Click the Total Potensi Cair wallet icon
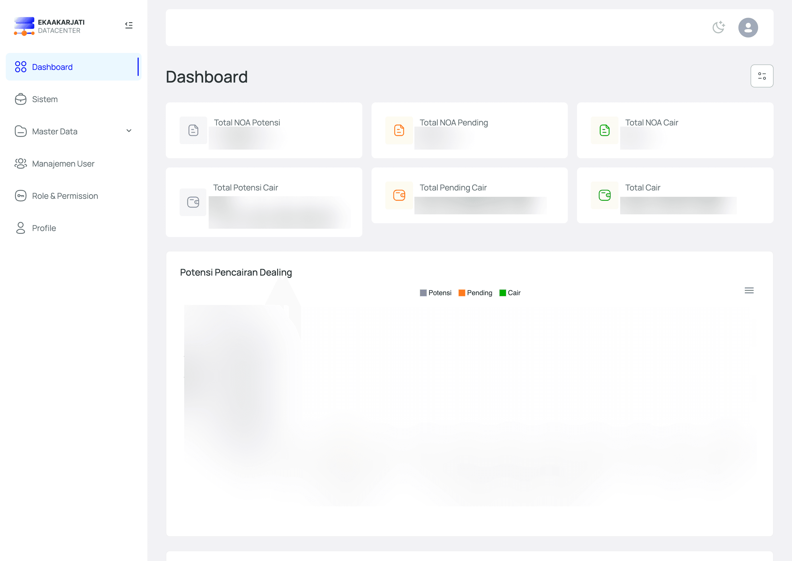The image size is (792, 561). pos(193,202)
